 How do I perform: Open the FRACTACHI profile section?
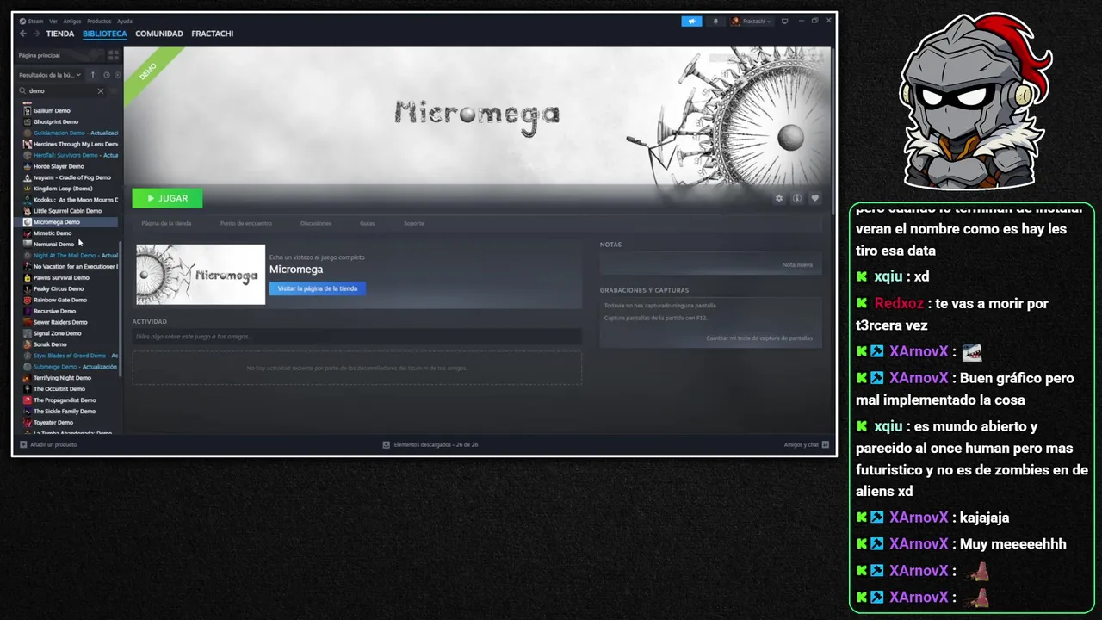pyautogui.click(x=213, y=34)
